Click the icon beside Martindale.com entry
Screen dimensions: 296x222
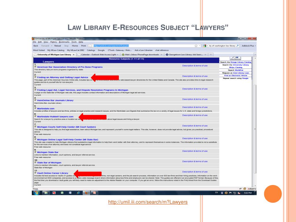click(x=35, y=108)
